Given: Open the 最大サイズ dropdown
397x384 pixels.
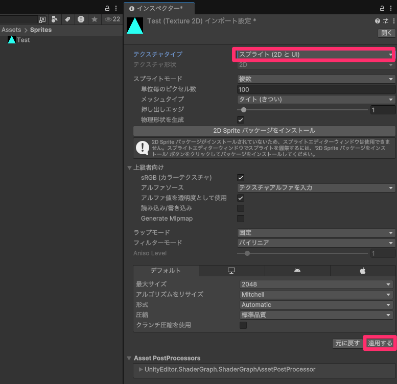Looking at the screenshot, I should click(316, 284).
